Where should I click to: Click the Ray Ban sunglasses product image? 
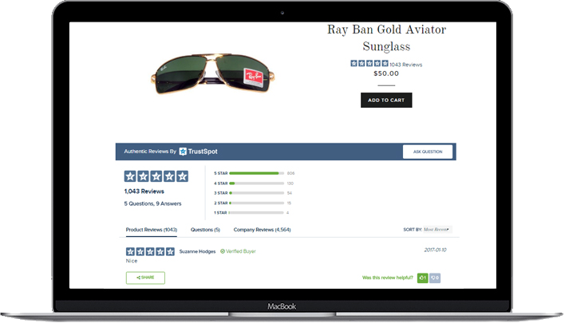[213, 74]
